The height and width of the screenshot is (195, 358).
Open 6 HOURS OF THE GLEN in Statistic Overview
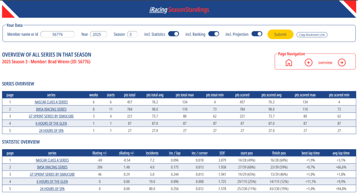52,181
